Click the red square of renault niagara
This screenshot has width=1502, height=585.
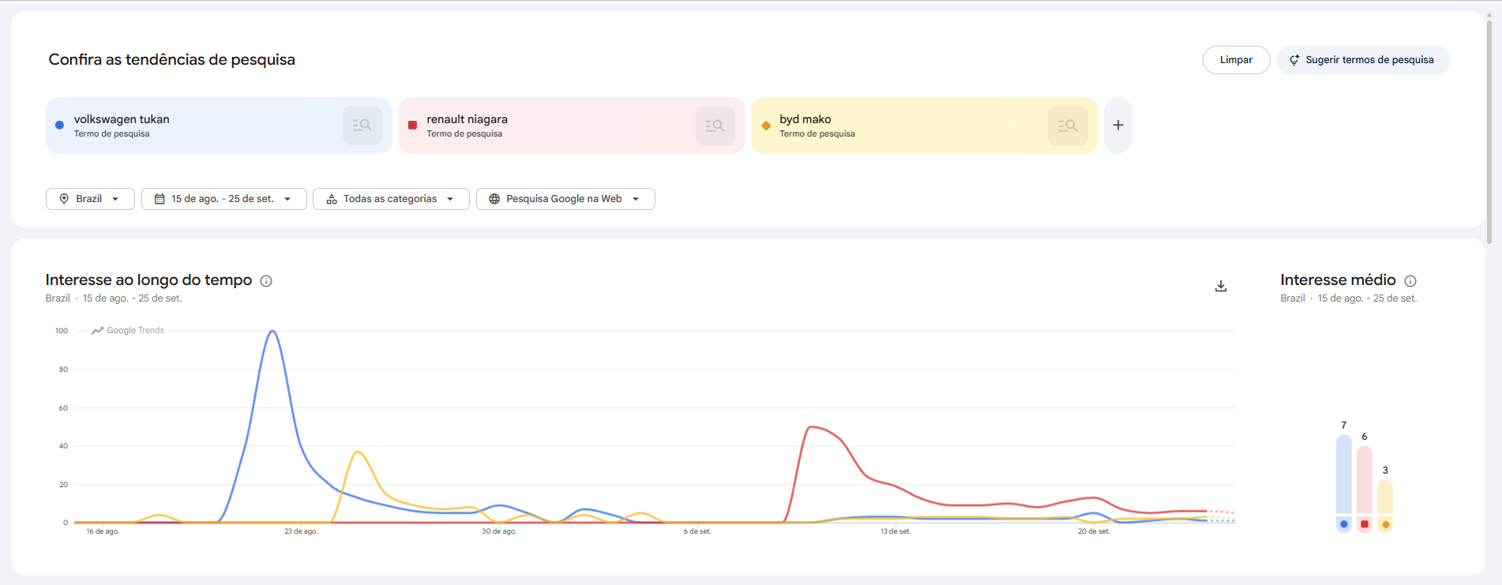(x=412, y=126)
